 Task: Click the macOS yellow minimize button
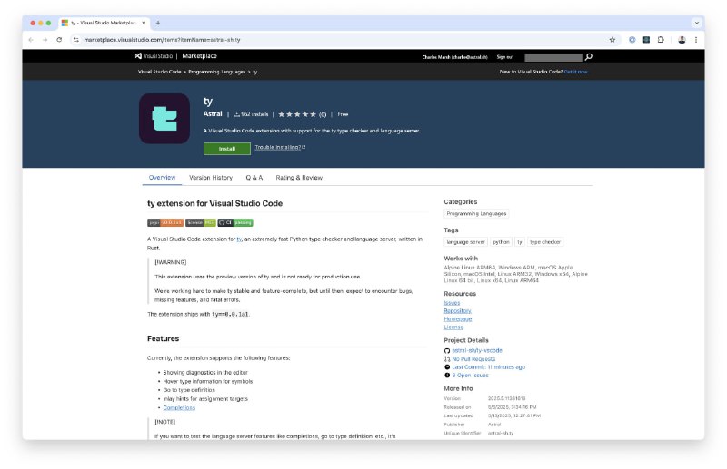click(x=41, y=23)
